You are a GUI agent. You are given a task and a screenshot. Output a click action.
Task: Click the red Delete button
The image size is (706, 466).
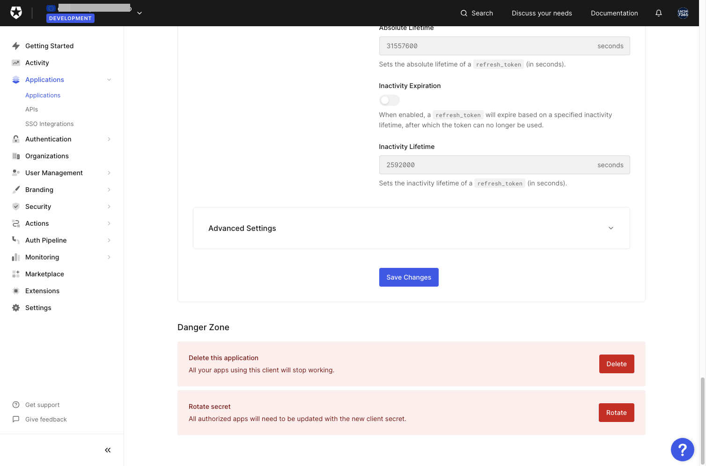pyautogui.click(x=617, y=364)
